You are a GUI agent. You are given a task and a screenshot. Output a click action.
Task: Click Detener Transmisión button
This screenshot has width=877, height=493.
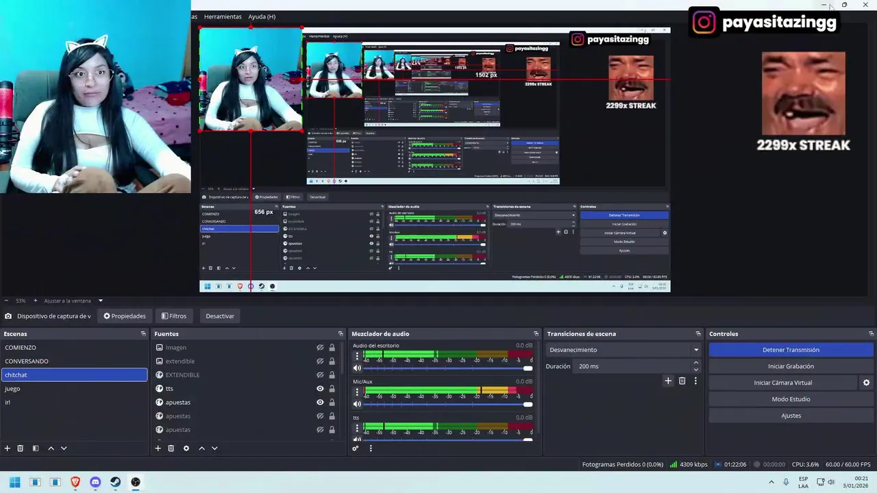tap(791, 350)
